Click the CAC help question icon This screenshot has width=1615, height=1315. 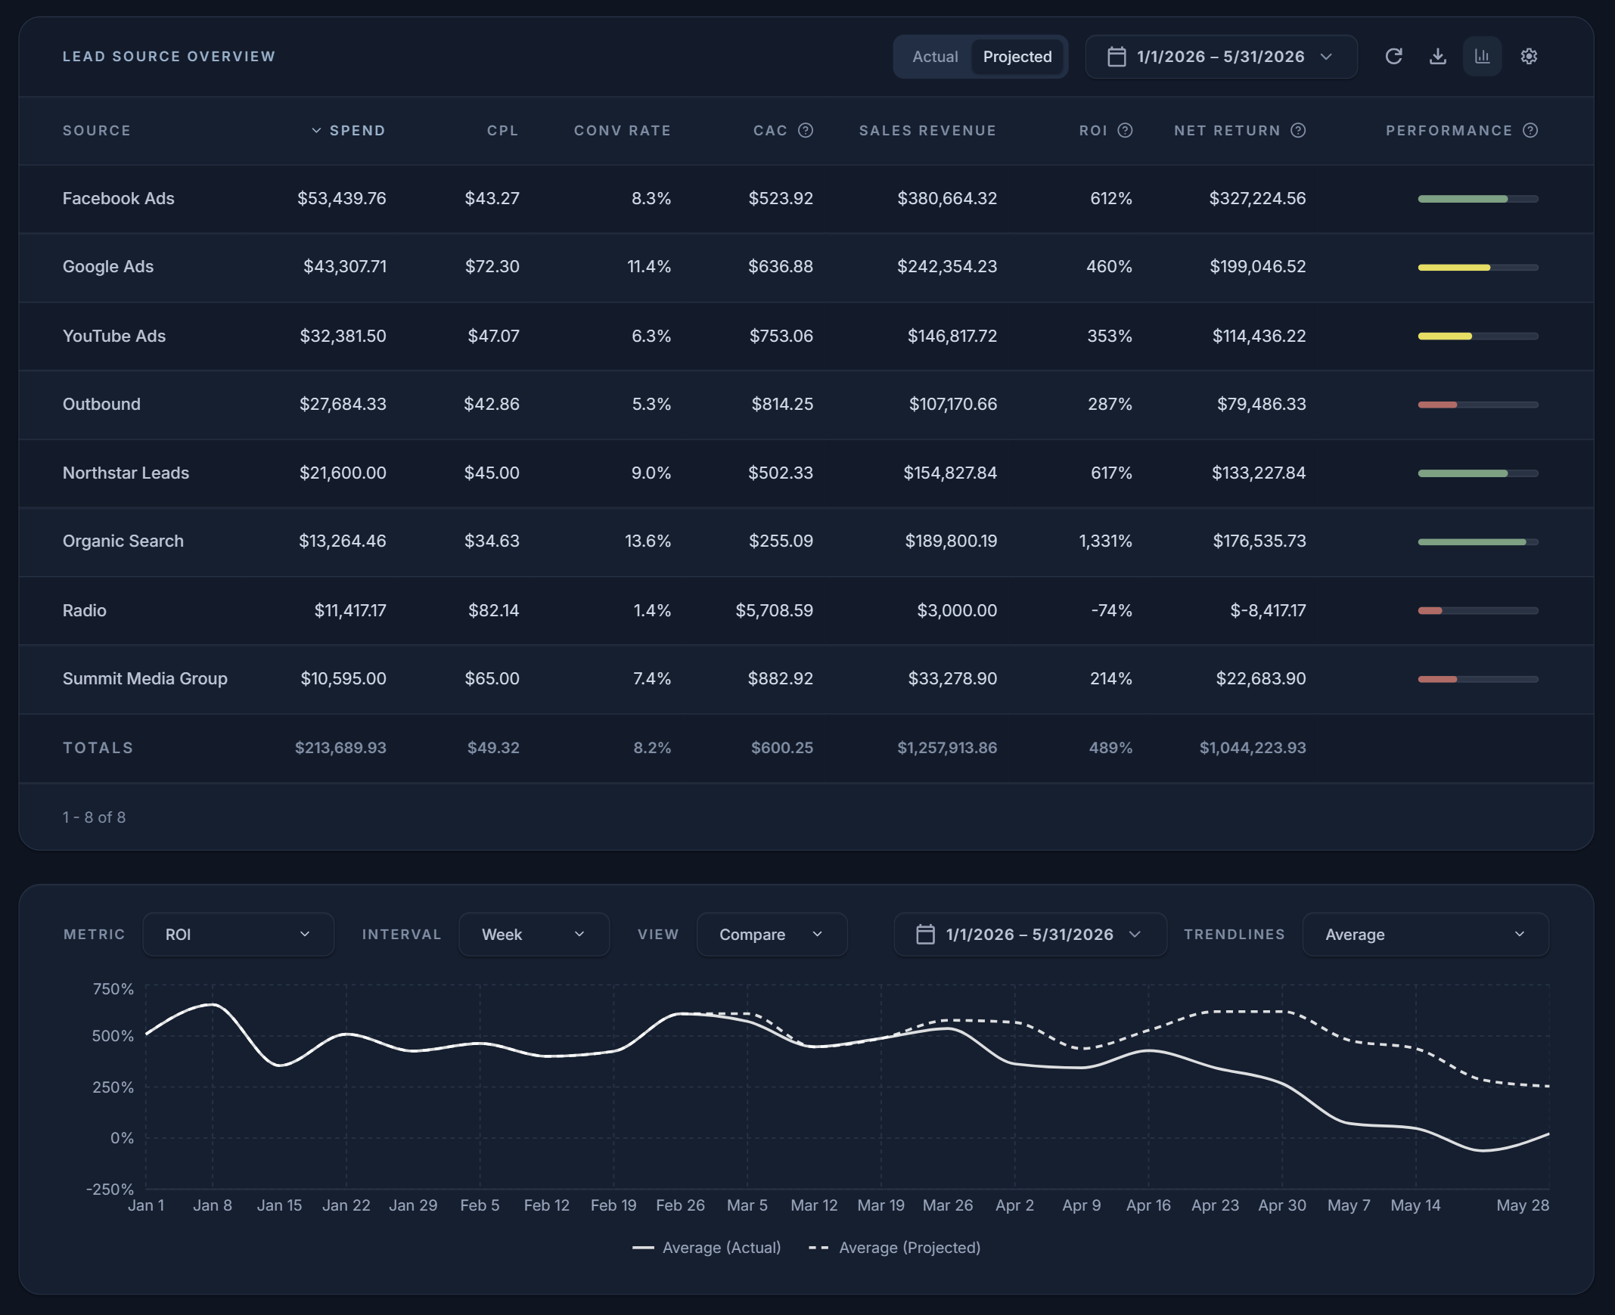point(805,130)
